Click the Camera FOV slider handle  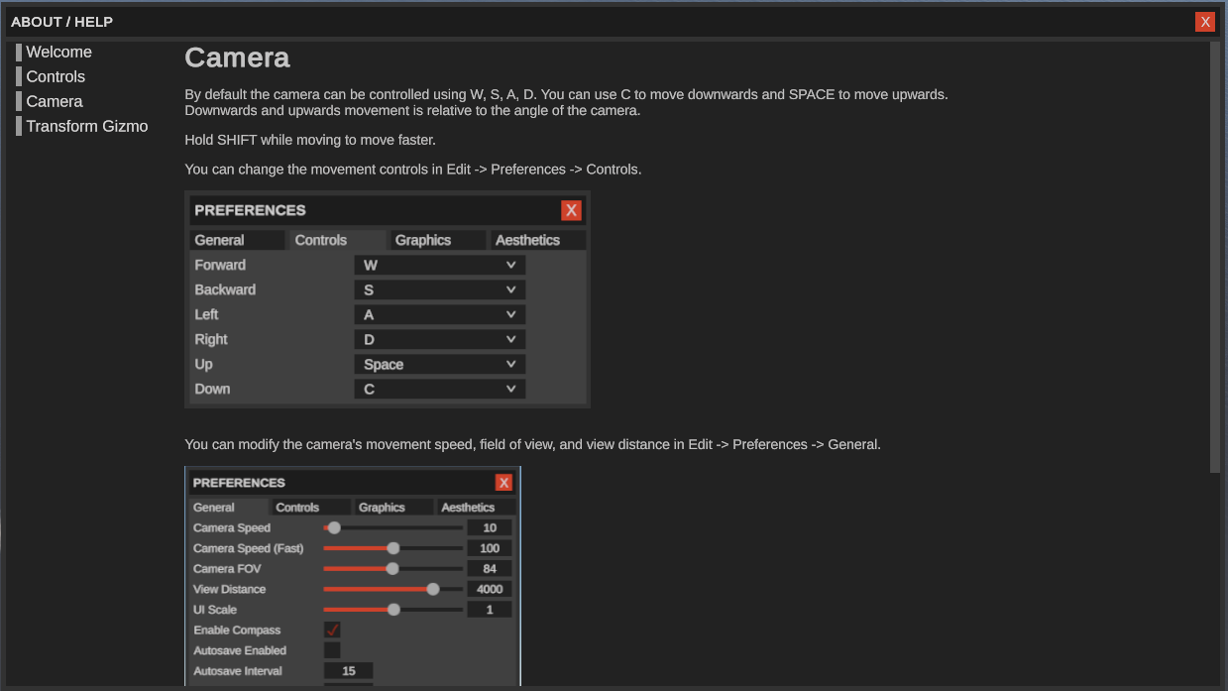click(392, 569)
